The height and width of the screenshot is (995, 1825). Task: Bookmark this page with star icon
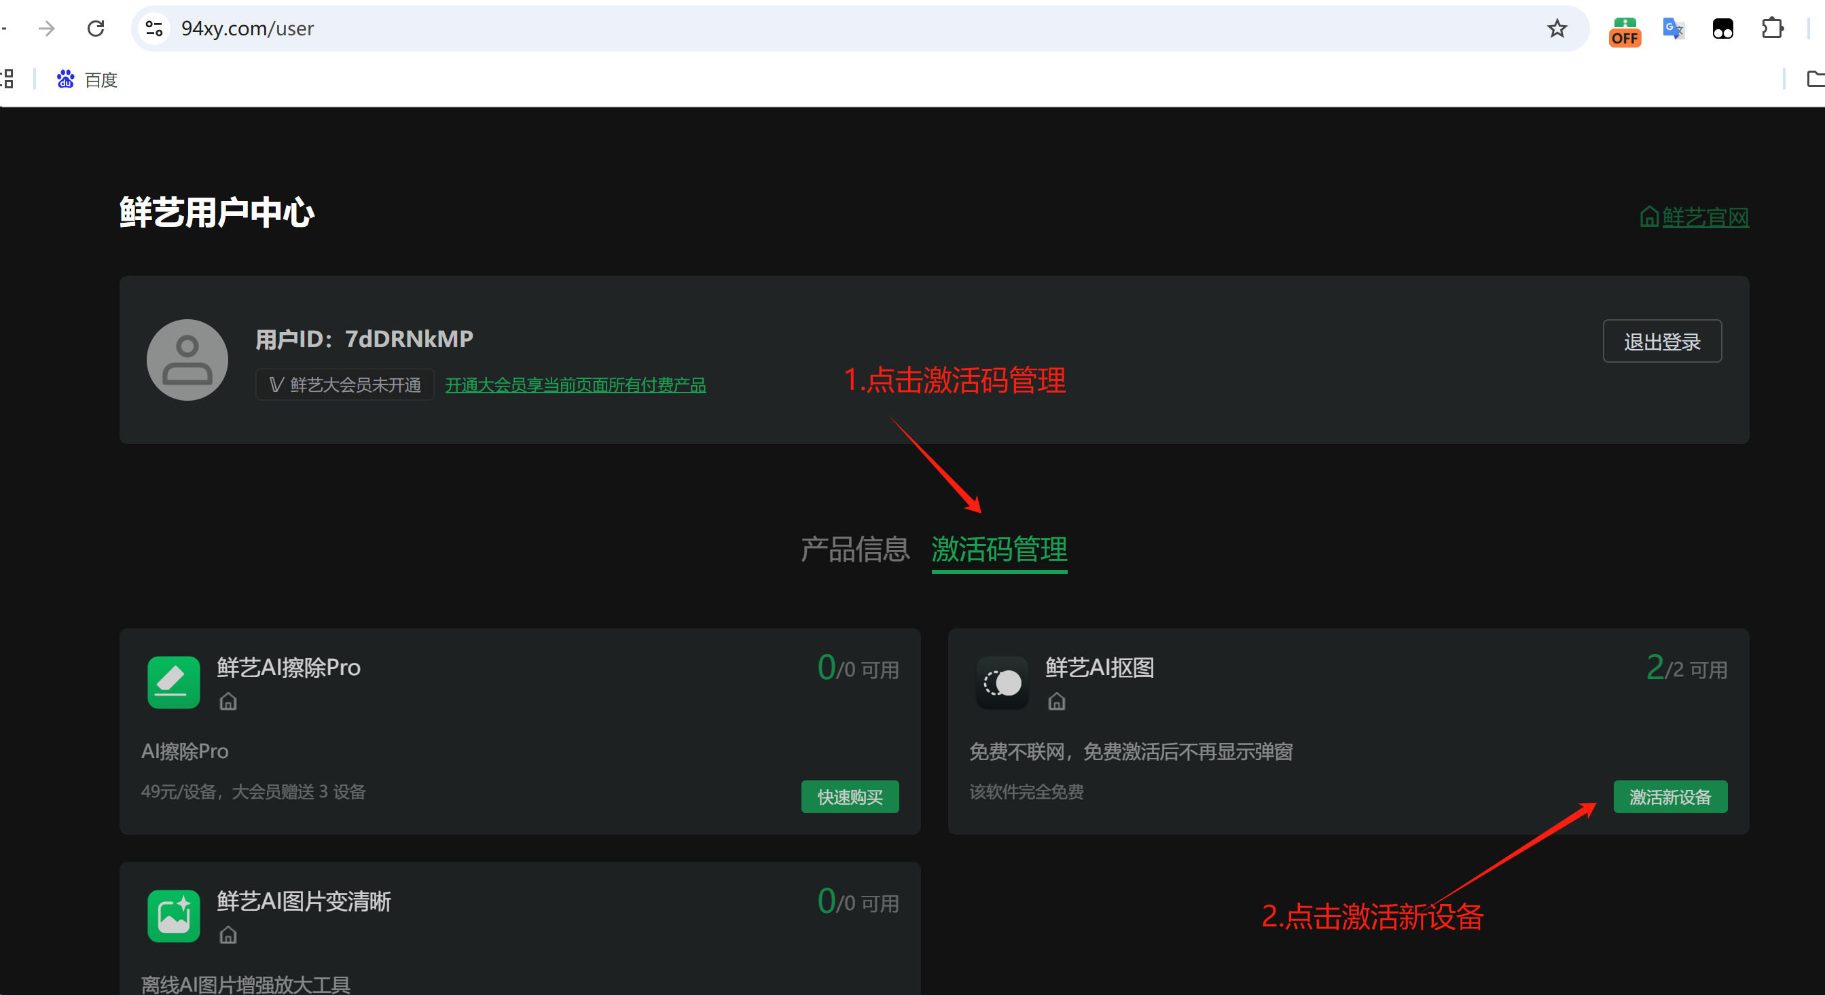coord(1557,29)
